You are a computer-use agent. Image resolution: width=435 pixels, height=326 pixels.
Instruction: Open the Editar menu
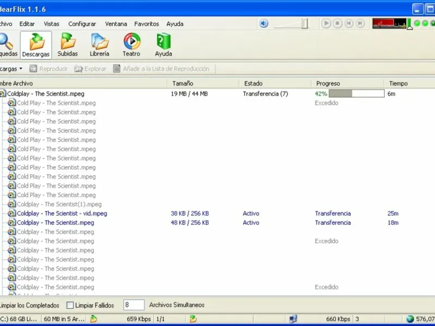(x=27, y=24)
